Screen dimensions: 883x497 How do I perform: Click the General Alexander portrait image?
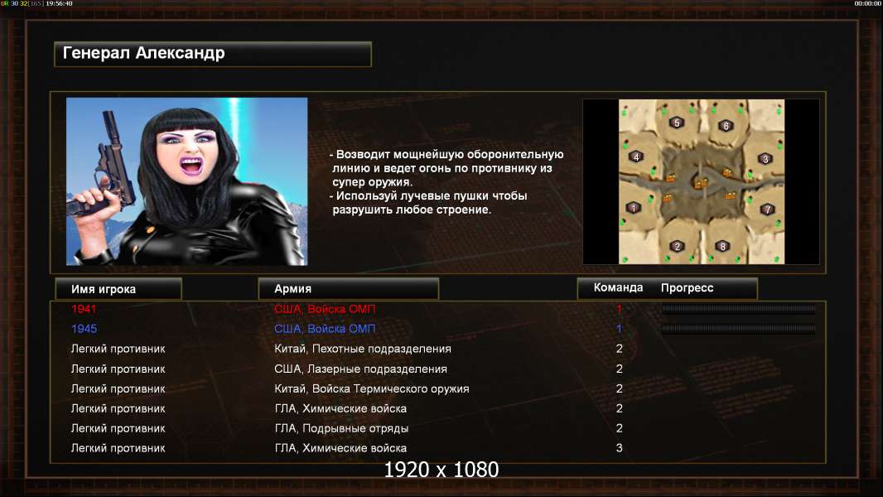click(x=187, y=181)
